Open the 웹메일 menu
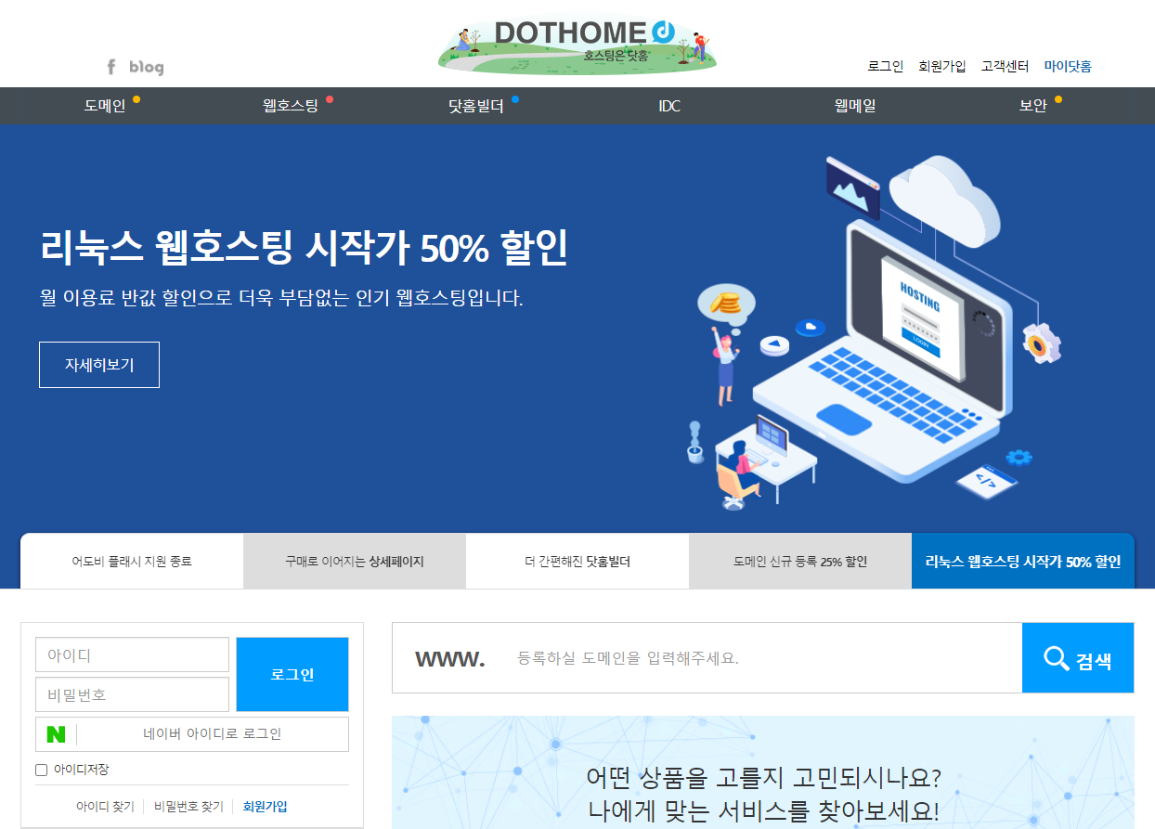This screenshot has width=1155, height=829. 855,106
